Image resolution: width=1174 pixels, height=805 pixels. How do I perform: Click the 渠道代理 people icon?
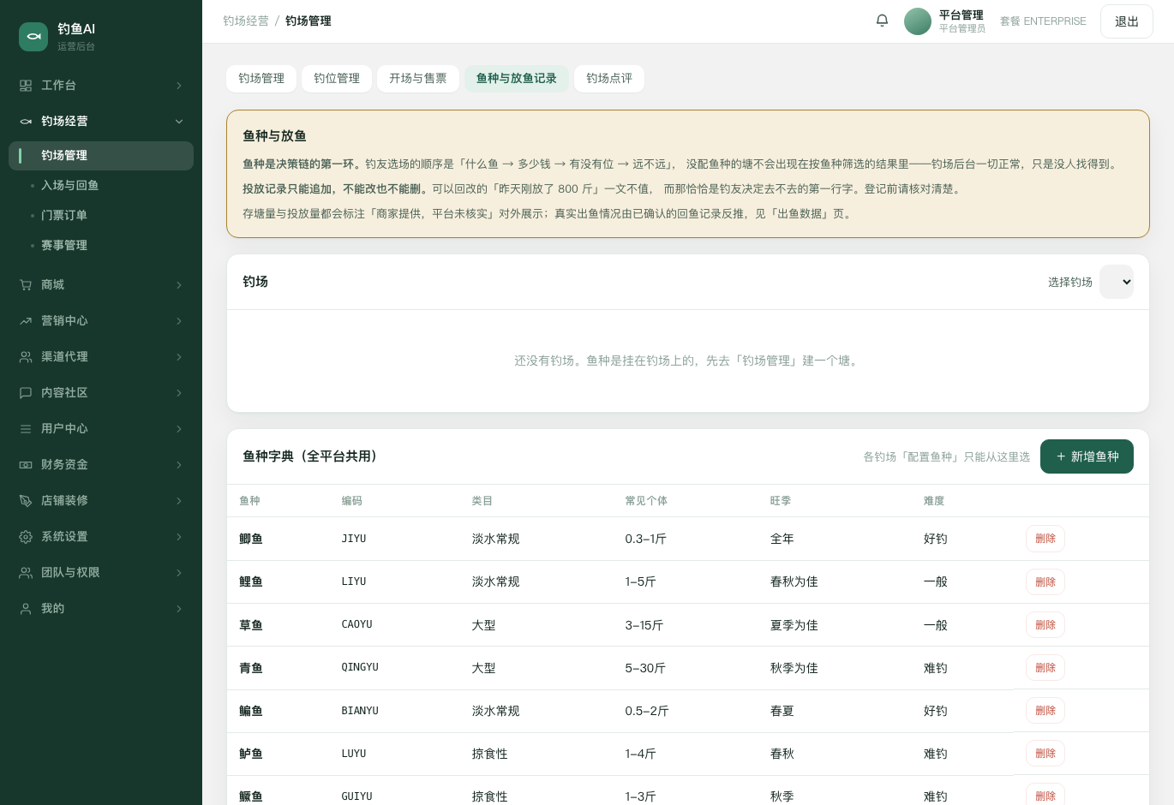click(x=26, y=357)
